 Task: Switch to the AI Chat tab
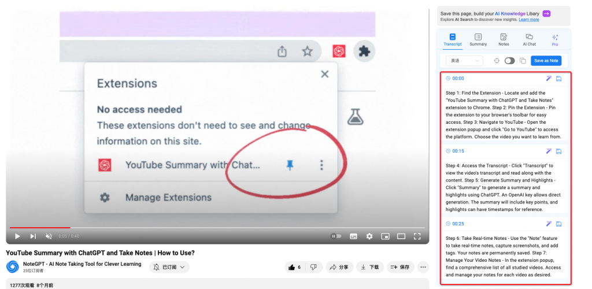click(530, 40)
